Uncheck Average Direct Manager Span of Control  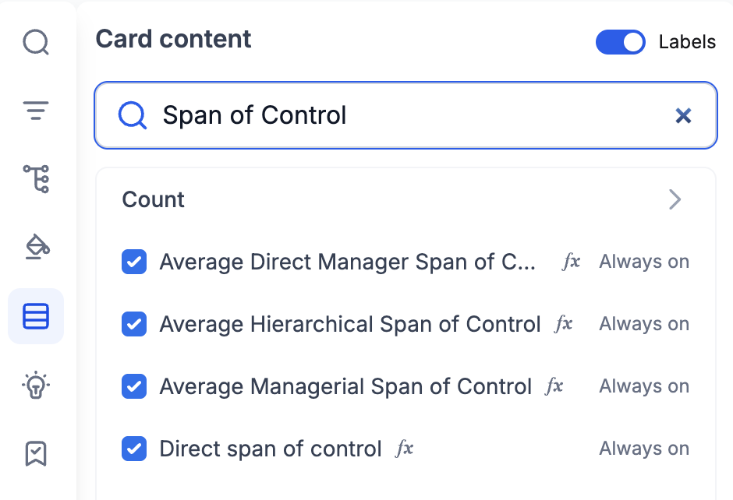[134, 262]
